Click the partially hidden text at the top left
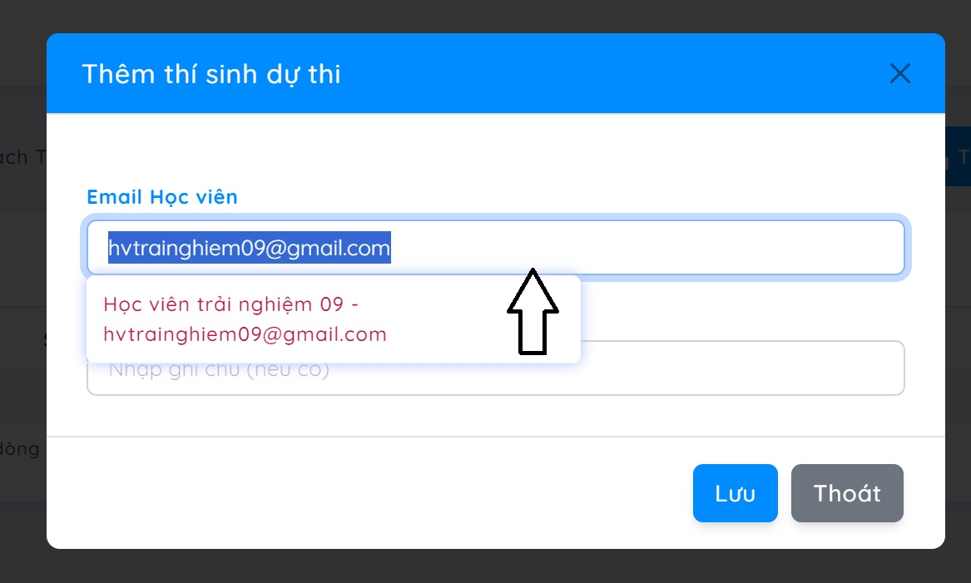This screenshot has width=971, height=583. [22, 156]
